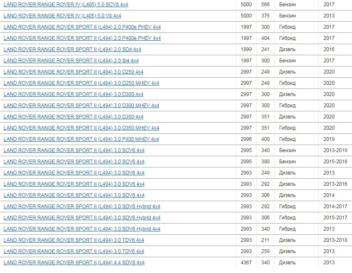The image size is (352, 273).
Task: Open 3.0 SCV6 4x4 link in 340 hp row
Action: point(74,150)
